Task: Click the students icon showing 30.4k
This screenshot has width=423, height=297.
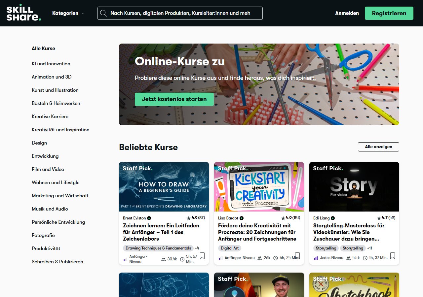Action: click(x=164, y=259)
